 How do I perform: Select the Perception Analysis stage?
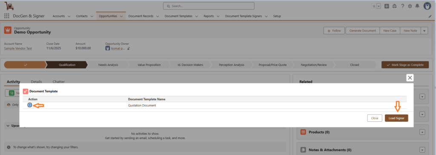[x=231, y=65]
